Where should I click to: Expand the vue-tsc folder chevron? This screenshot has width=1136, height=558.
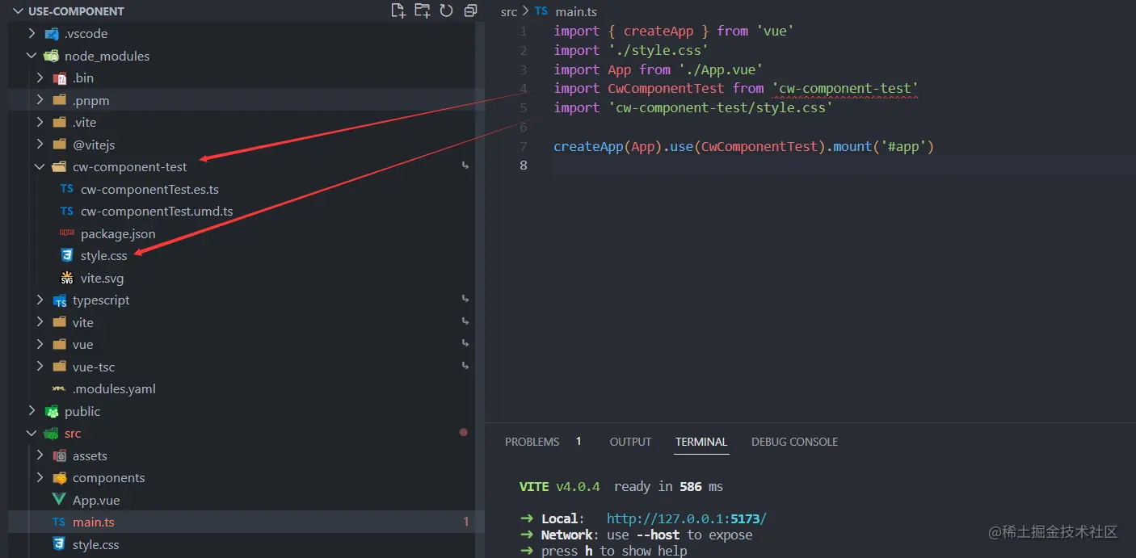tap(40, 367)
